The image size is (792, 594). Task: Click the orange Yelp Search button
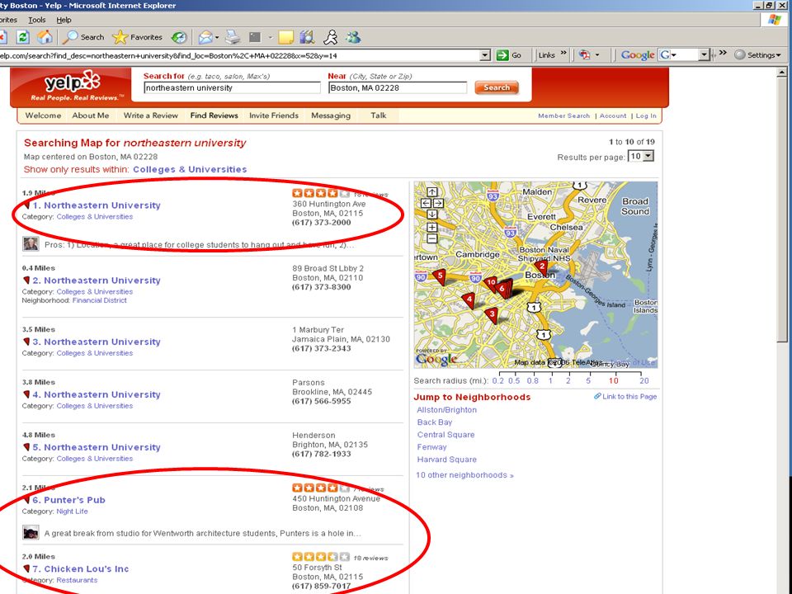point(497,87)
